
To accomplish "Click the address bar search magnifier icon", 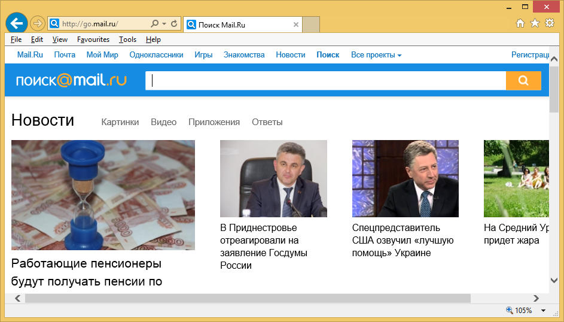I will [x=154, y=24].
